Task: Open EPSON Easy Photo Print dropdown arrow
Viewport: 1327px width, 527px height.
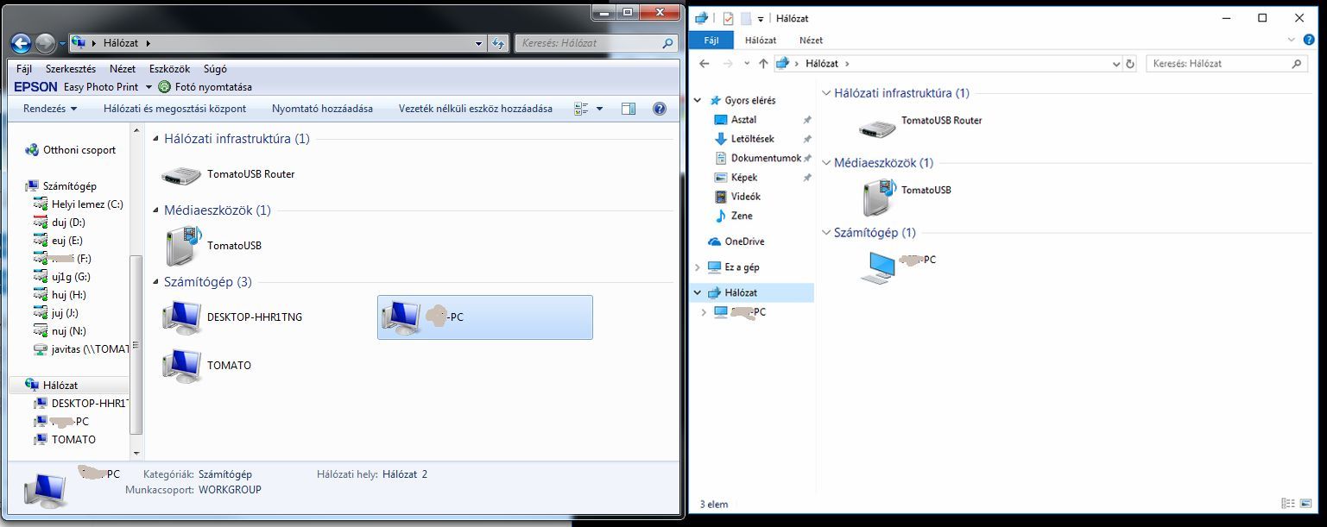Action: click(148, 87)
